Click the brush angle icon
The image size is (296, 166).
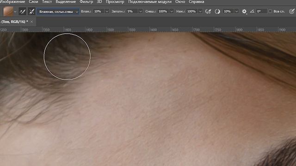(x=252, y=12)
